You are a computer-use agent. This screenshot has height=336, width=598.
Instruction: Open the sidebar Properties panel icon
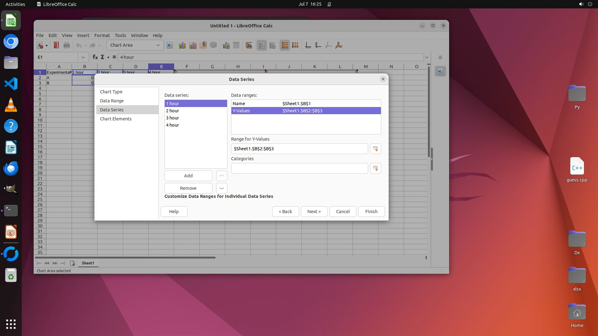tap(440, 72)
